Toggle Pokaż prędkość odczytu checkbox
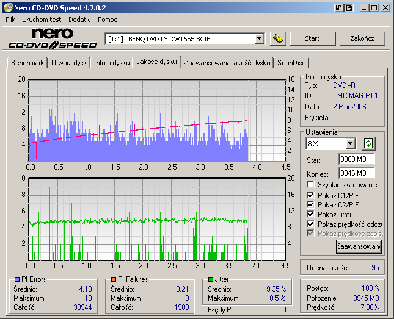394x319 pixels. coord(310,224)
